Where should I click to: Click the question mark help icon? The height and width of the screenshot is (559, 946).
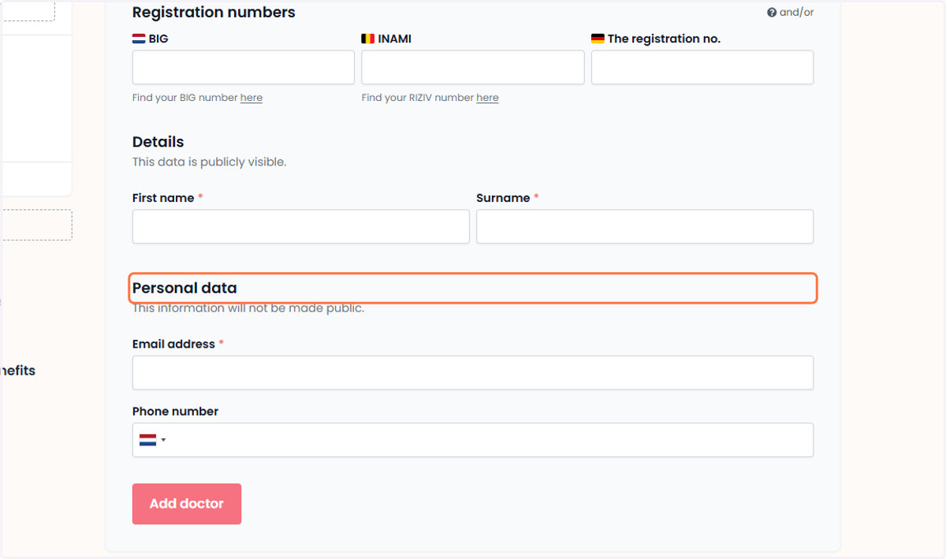pos(772,13)
